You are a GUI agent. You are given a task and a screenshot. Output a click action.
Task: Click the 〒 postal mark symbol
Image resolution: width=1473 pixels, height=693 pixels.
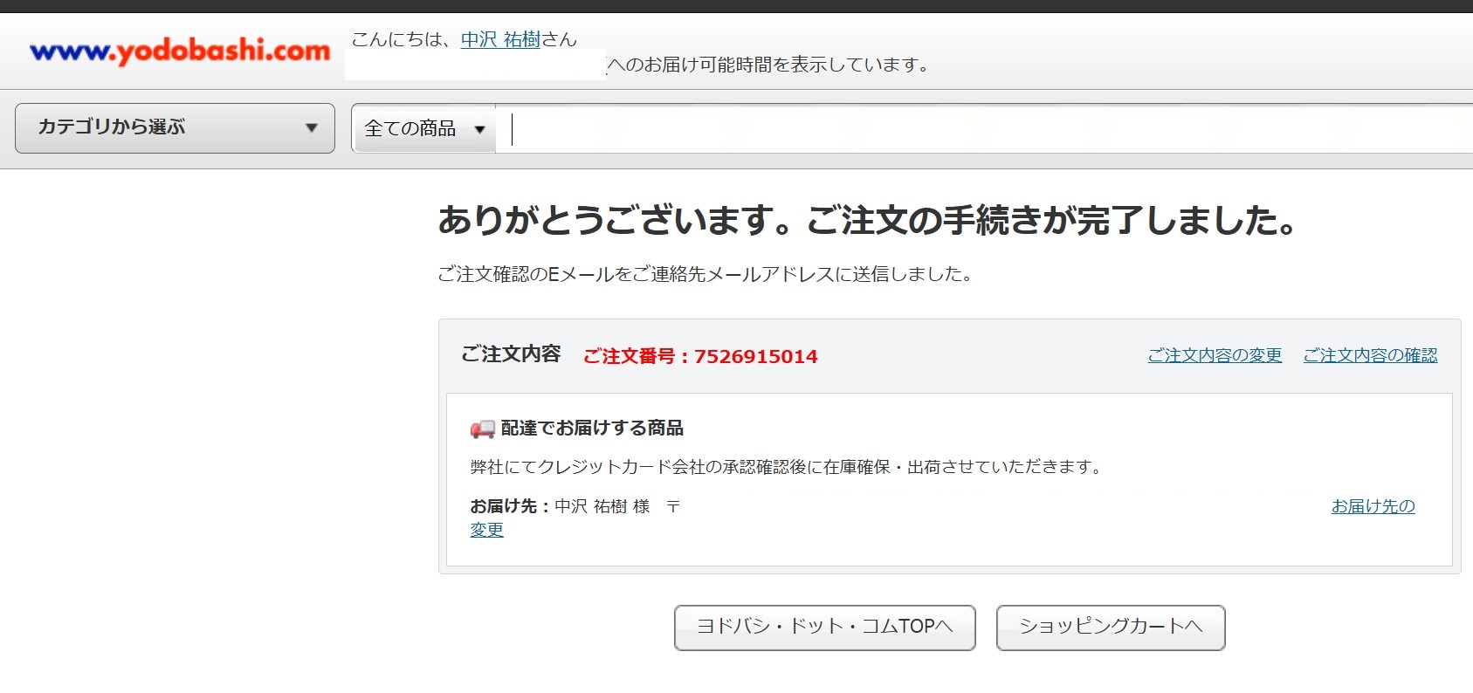(x=672, y=506)
